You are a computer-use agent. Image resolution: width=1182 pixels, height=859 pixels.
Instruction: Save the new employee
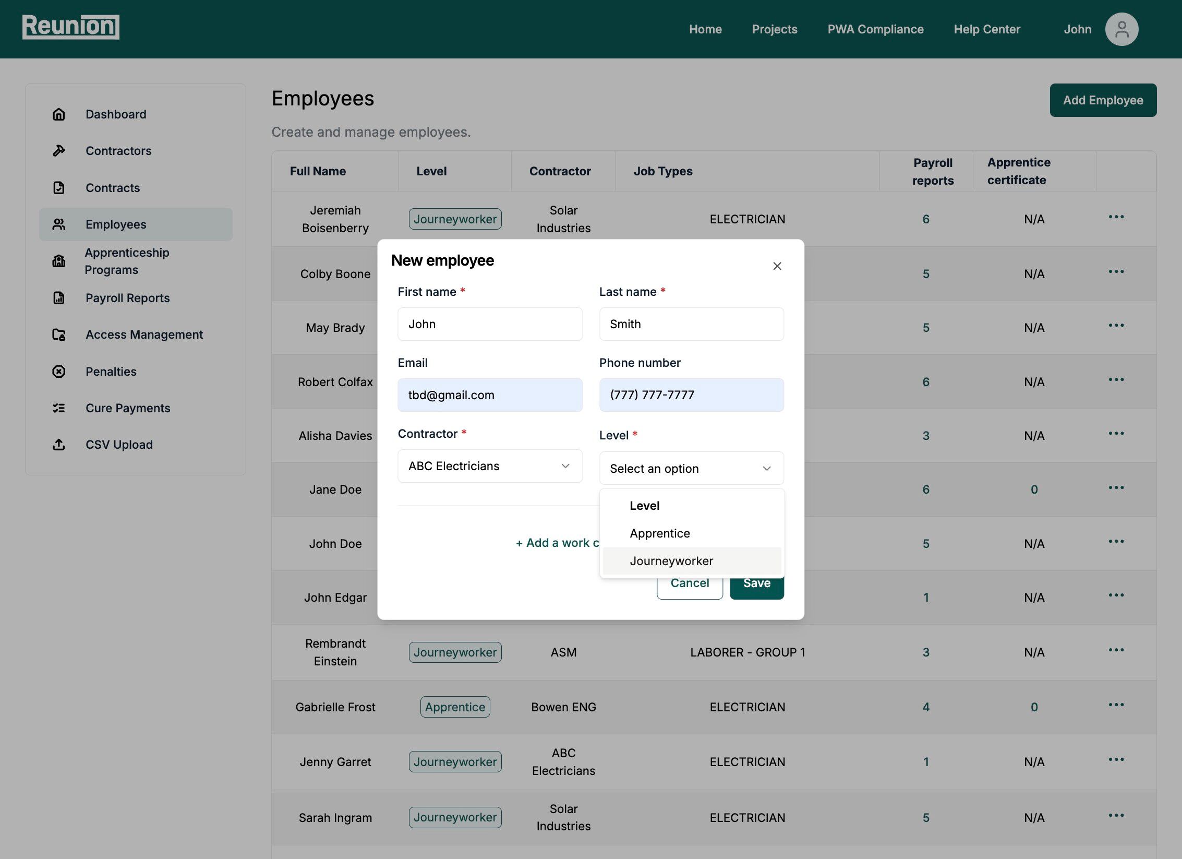pyautogui.click(x=756, y=583)
